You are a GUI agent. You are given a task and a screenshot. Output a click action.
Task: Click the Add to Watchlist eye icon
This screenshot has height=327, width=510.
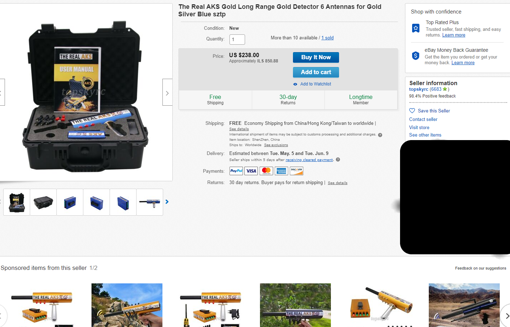click(x=295, y=84)
